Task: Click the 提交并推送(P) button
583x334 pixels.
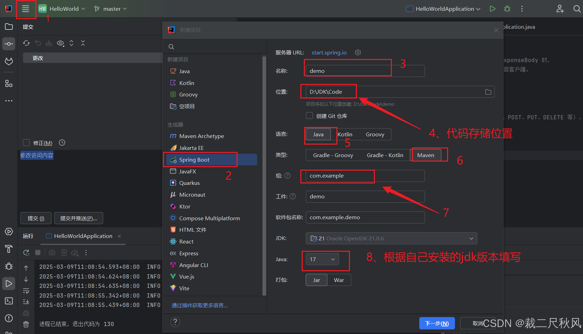Action: point(79,218)
